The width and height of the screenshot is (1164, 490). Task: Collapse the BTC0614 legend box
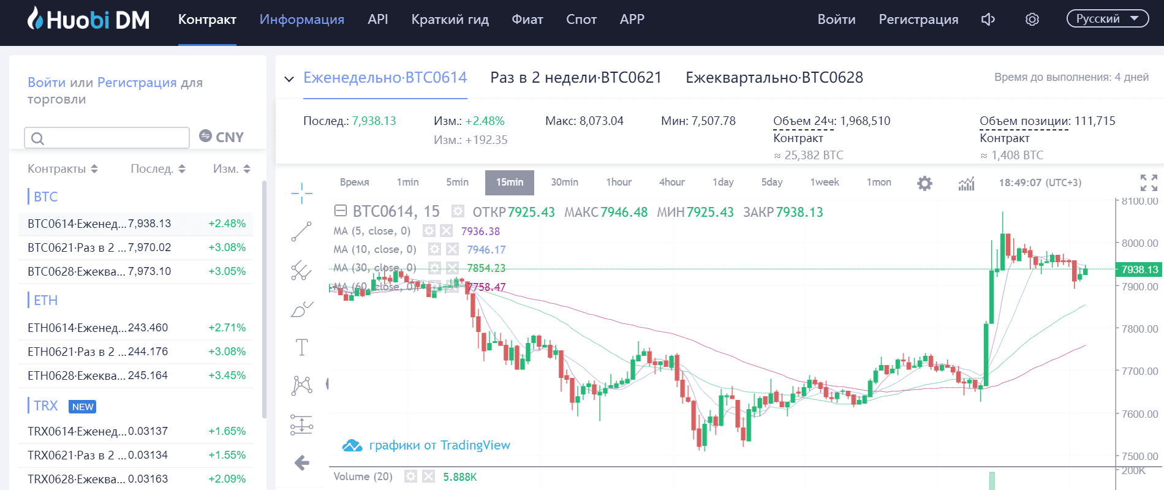[x=340, y=211]
